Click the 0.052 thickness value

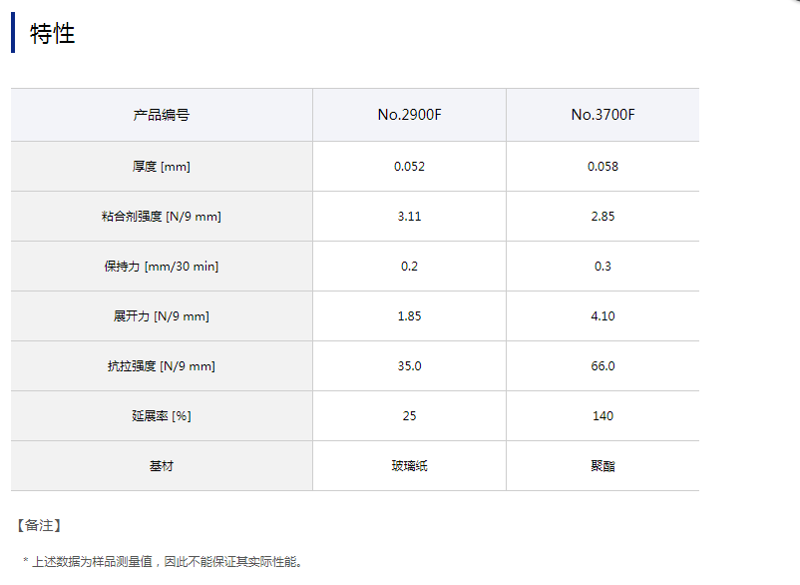click(409, 167)
